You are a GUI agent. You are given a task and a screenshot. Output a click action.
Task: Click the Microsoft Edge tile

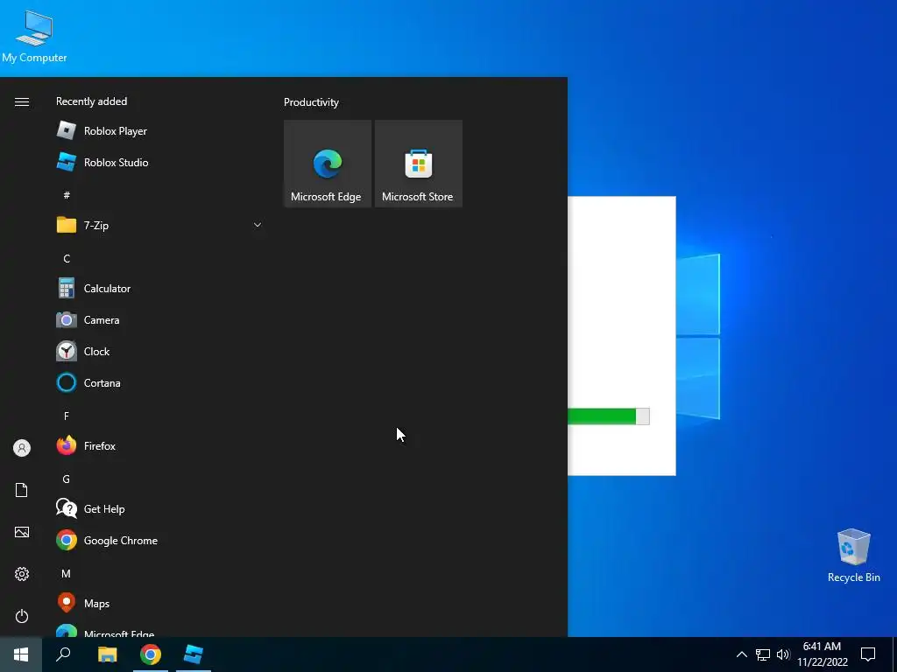pyautogui.click(x=328, y=164)
